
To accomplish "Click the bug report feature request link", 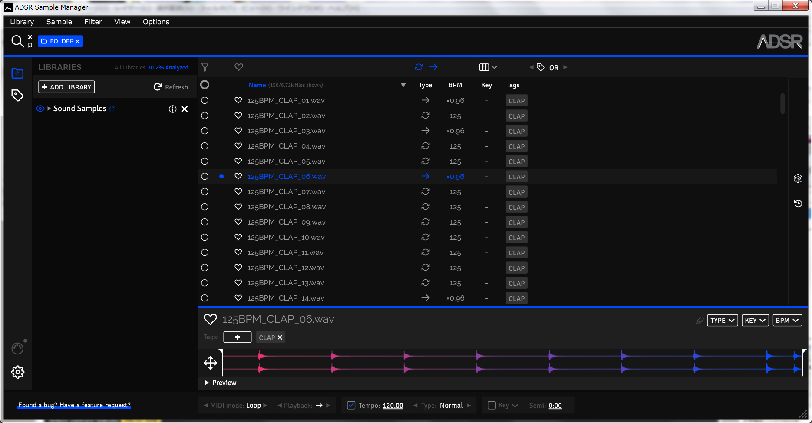I will (x=74, y=405).
